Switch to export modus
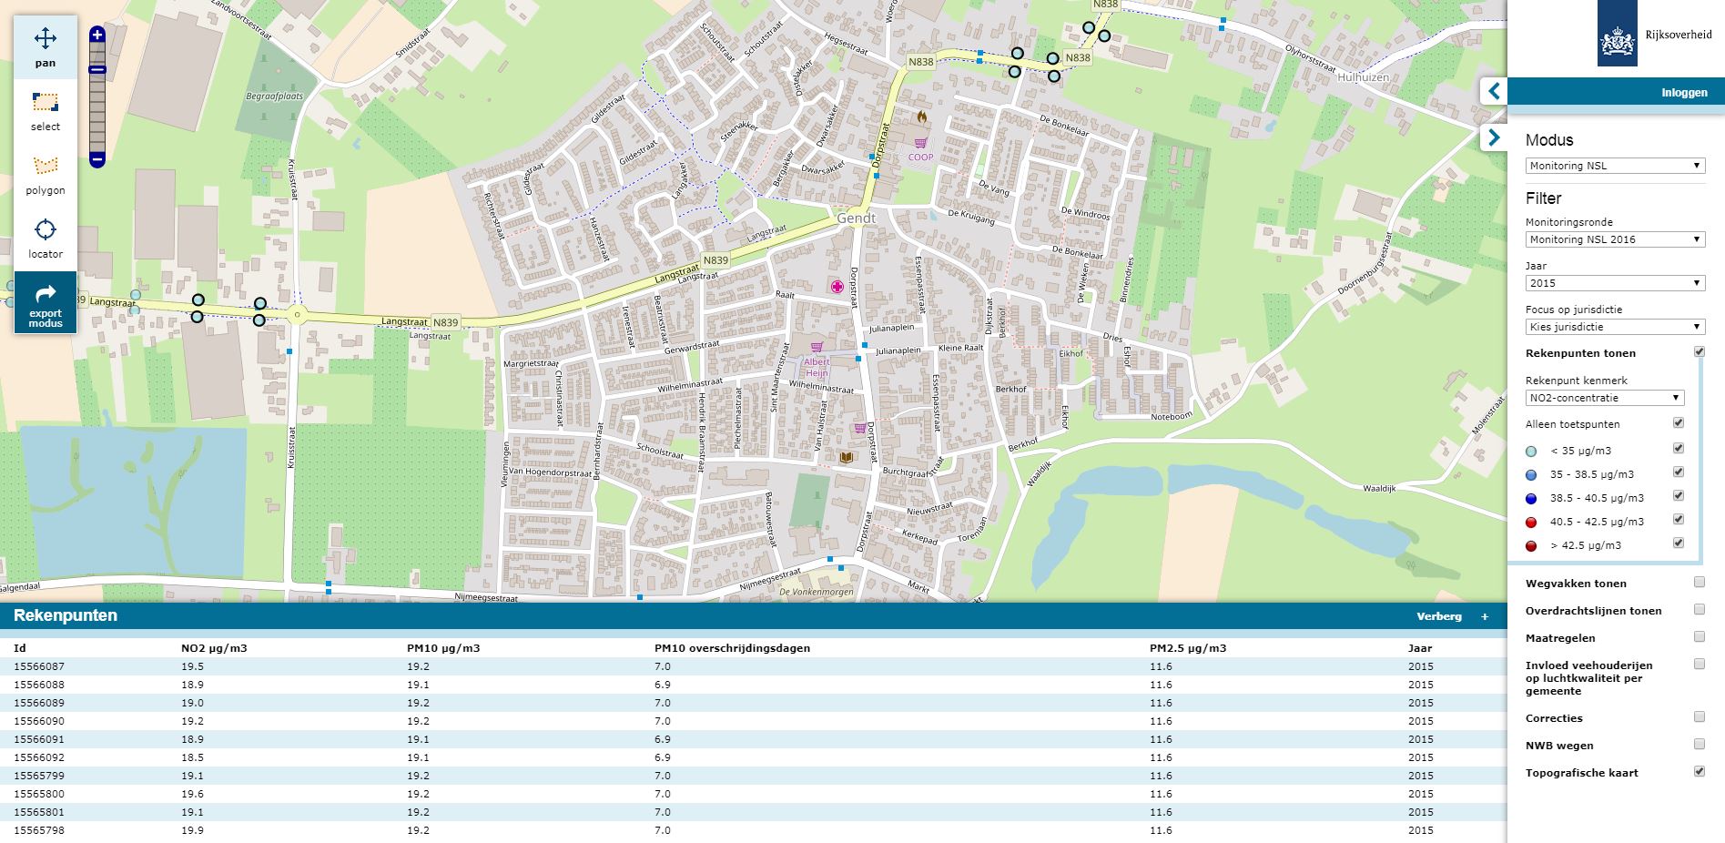This screenshot has height=843, width=1725. point(46,303)
